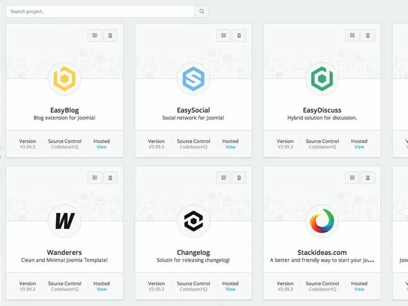Click EasyBlog version V3.99.3 value
The height and width of the screenshot is (306, 408).
click(x=28, y=147)
